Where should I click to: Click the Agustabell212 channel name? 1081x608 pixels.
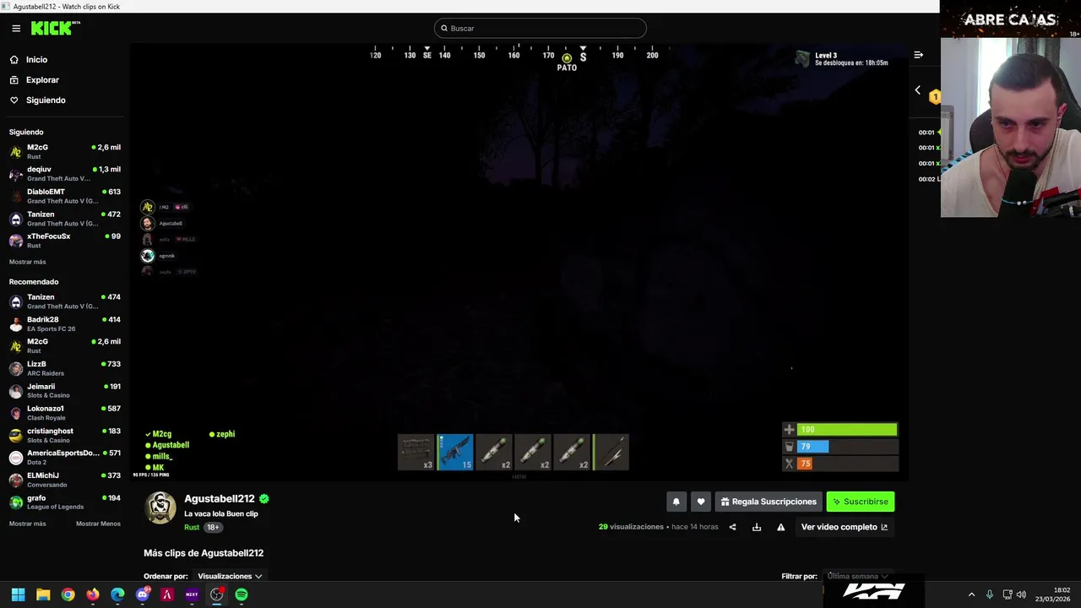220,499
